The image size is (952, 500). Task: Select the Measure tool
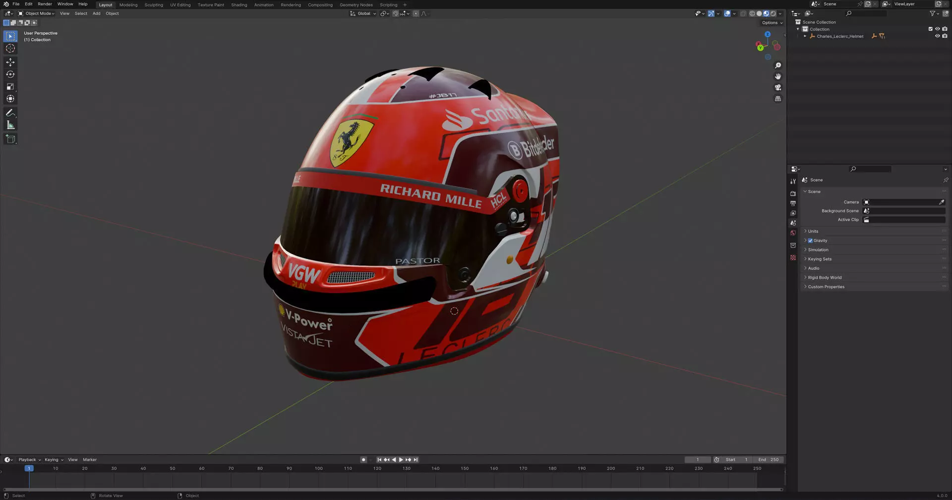pos(10,125)
